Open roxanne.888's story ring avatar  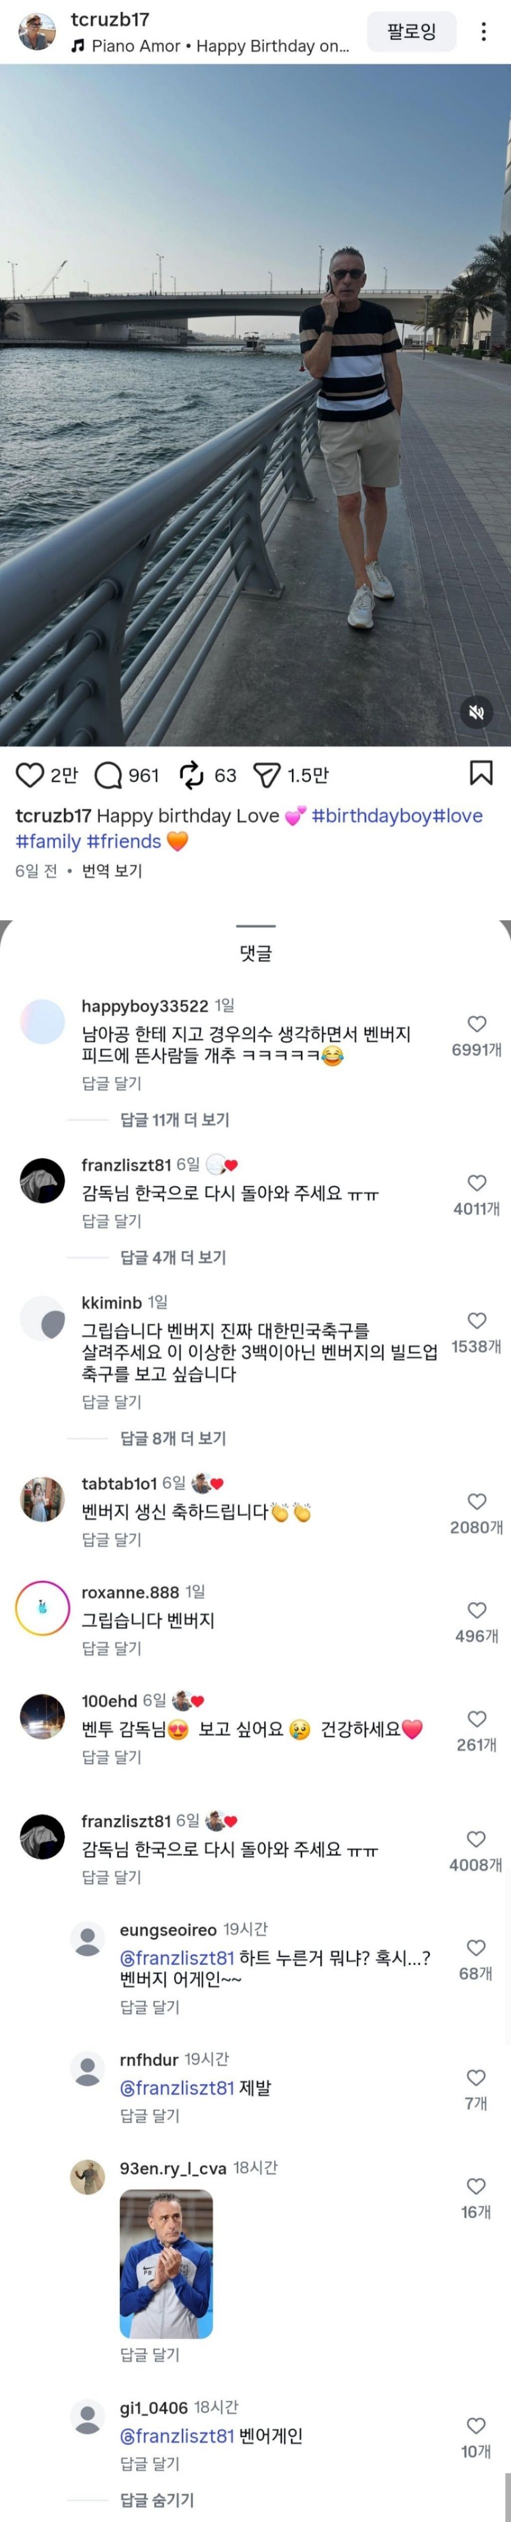(x=43, y=1608)
